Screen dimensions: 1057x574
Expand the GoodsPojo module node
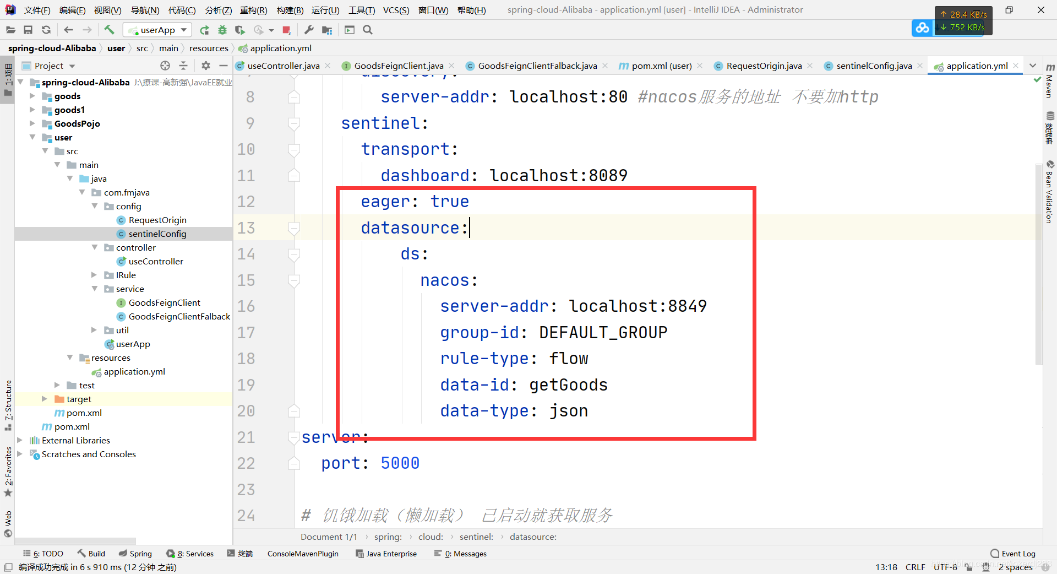[x=32, y=123]
